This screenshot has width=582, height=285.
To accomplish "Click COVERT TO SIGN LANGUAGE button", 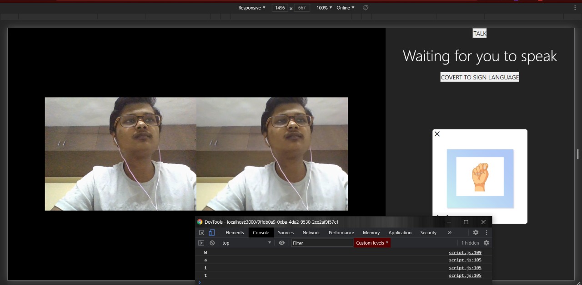I will [480, 77].
